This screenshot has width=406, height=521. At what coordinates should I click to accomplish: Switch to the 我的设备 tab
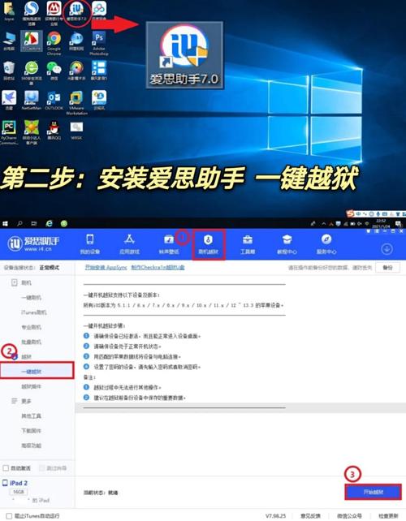[x=90, y=244]
